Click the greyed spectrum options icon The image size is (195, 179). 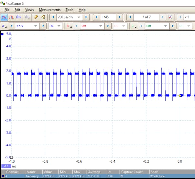point(27,17)
